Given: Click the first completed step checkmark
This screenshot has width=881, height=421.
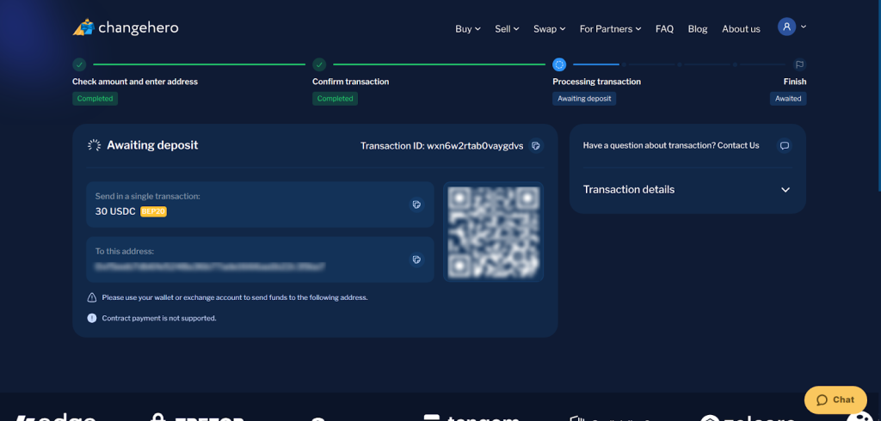Looking at the screenshot, I should [79, 64].
